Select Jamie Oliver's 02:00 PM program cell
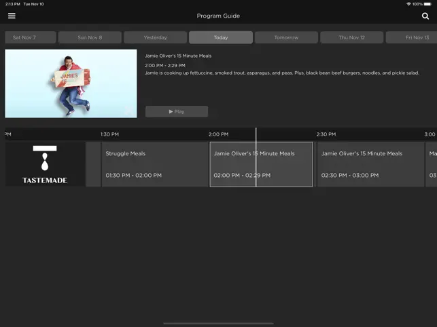 pyautogui.click(x=261, y=164)
